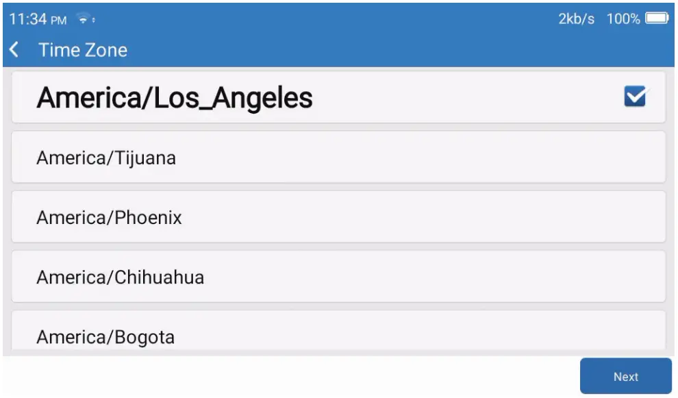Click the PM indicator next to clock
The height and width of the screenshot is (398, 678).
point(58,21)
